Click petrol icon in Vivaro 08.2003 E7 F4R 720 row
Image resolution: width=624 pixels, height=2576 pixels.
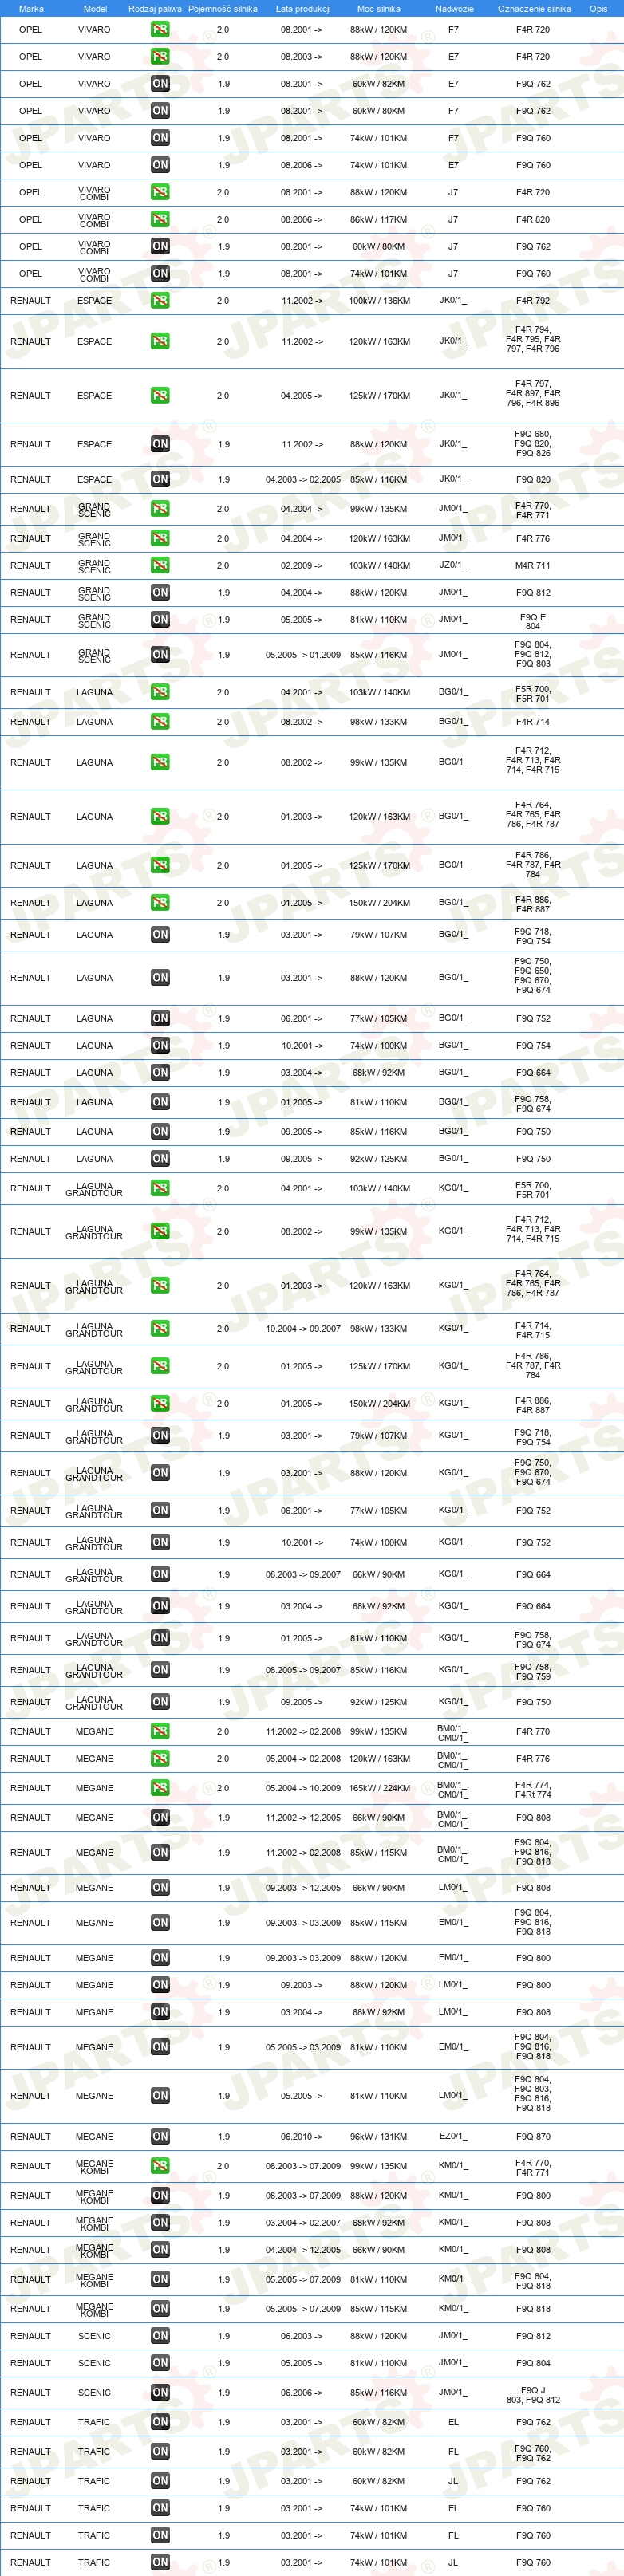[160, 57]
